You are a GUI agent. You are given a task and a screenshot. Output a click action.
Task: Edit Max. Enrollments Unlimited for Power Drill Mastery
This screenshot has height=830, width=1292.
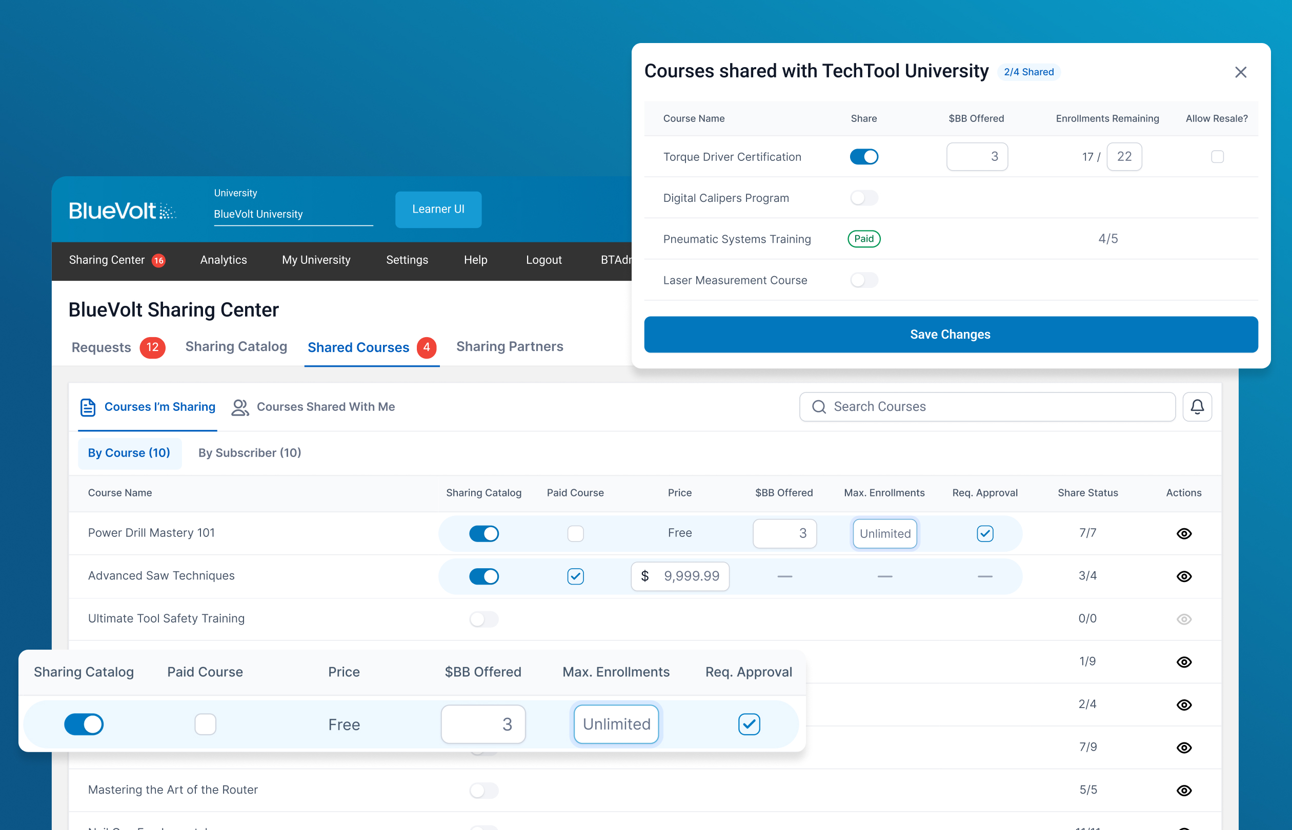(884, 533)
